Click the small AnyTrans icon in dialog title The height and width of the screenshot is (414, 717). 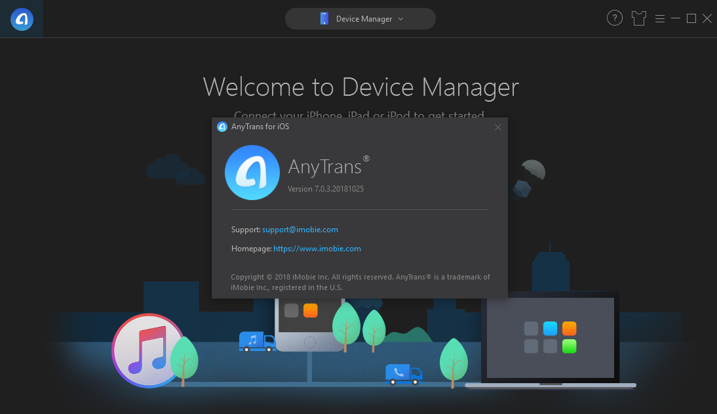tap(222, 127)
